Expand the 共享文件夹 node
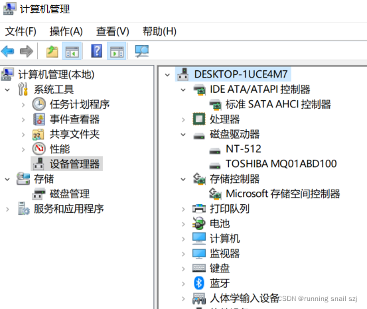Image resolution: width=367 pixels, height=309 pixels. pyautogui.click(x=23, y=135)
